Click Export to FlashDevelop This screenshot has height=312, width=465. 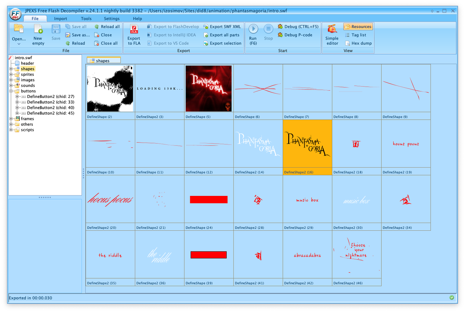[x=173, y=27]
